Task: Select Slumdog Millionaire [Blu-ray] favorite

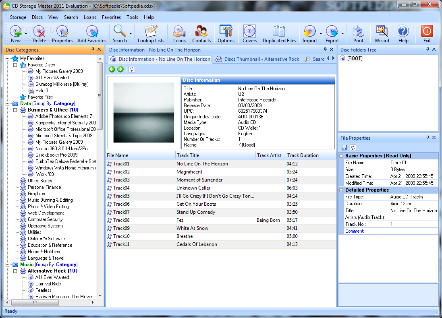Action: click(x=62, y=84)
